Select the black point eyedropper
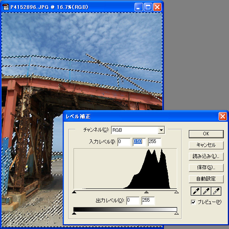Image resolution: width=229 pixels, height=229 pixels. [x=196, y=191]
